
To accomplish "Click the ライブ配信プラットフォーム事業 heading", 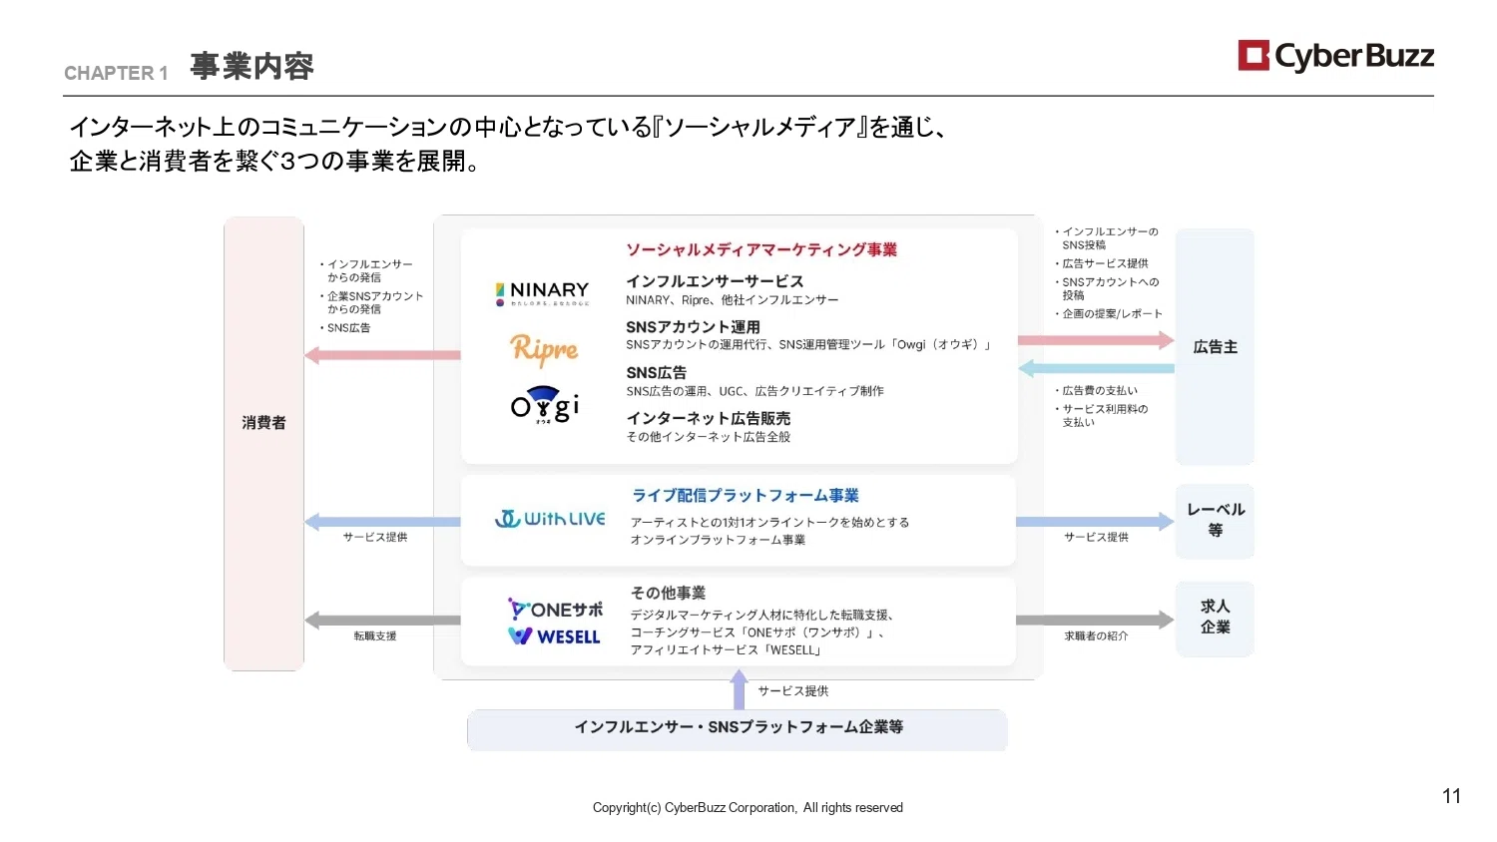I will [746, 495].
